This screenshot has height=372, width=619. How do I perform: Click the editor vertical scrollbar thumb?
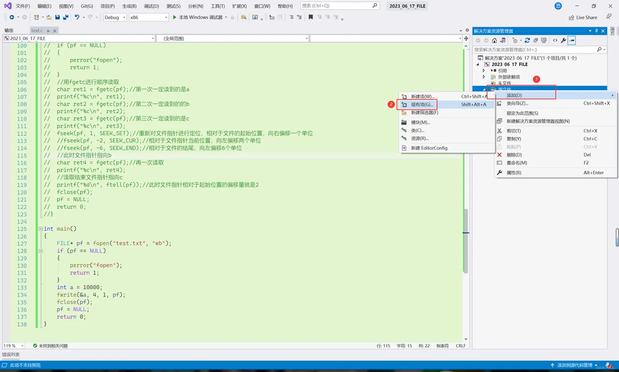pyautogui.click(x=466, y=241)
